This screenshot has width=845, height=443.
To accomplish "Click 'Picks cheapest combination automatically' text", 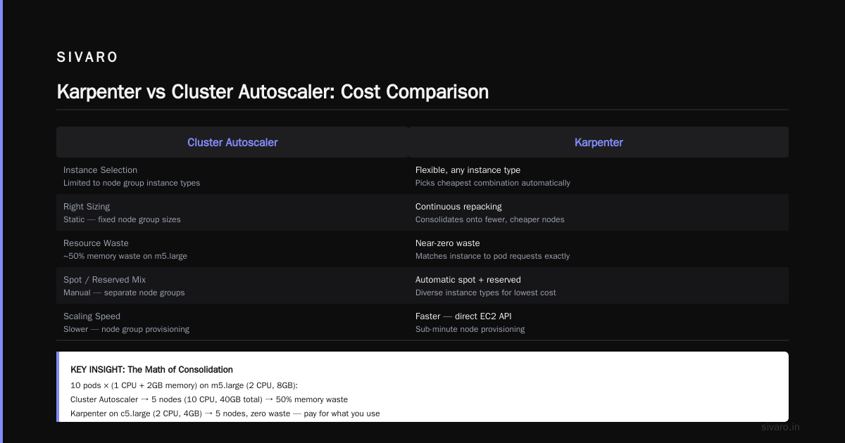I will [493, 183].
